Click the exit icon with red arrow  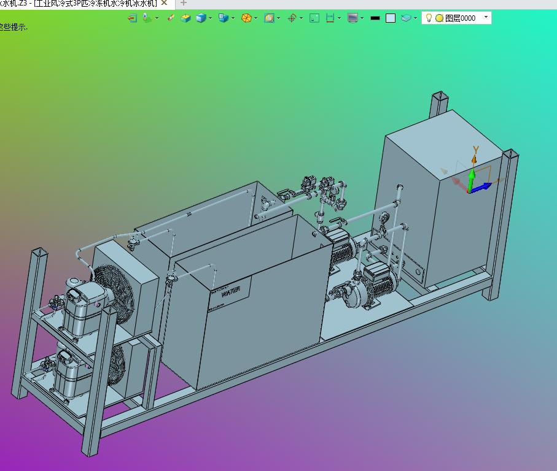(133, 18)
